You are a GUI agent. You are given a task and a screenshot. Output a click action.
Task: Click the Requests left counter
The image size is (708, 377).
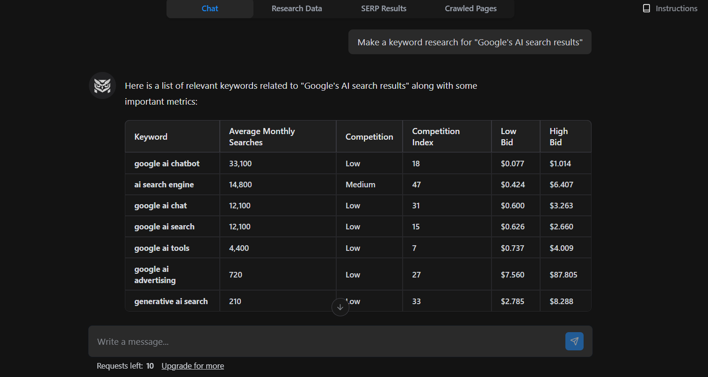pyautogui.click(x=125, y=365)
